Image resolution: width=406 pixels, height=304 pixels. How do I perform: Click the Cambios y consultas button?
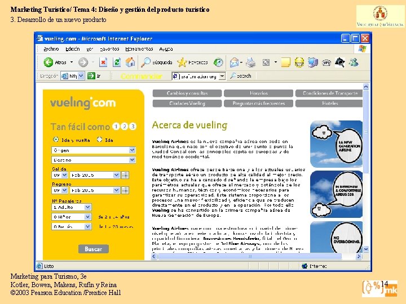(x=187, y=93)
